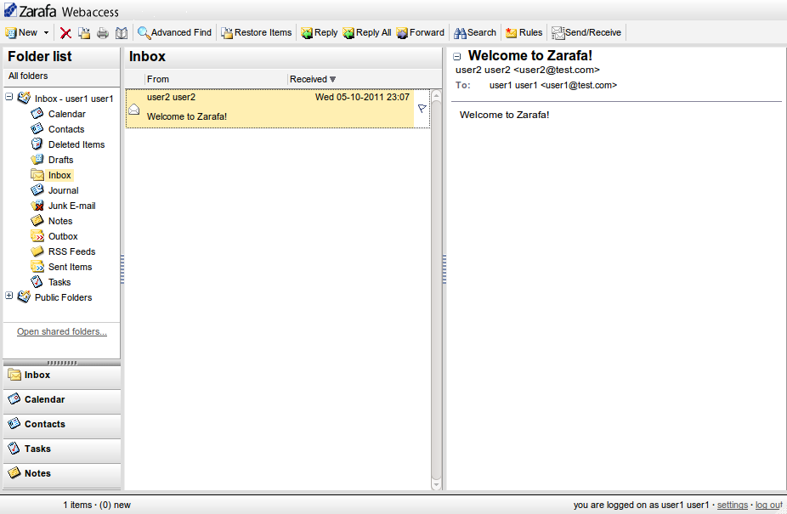
Task: Click Open shared folders link
Action: click(x=62, y=332)
